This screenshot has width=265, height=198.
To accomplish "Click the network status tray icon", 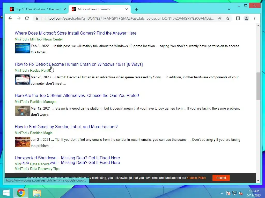I will pyautogui.click(x=234, y=193).
